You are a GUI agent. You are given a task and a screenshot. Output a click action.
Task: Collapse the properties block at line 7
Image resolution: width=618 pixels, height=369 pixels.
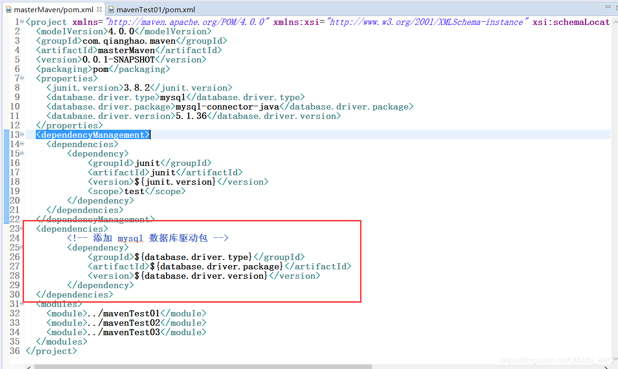22,78
